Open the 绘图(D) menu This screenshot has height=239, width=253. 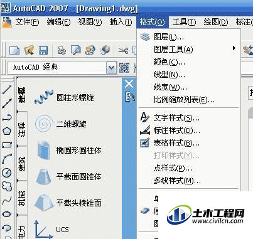[x=216, y=22]
